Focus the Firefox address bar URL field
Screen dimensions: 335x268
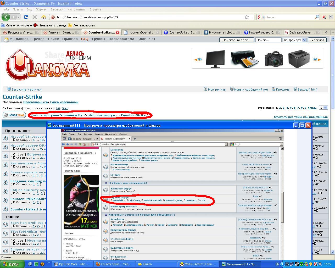[x=150, y=17]
